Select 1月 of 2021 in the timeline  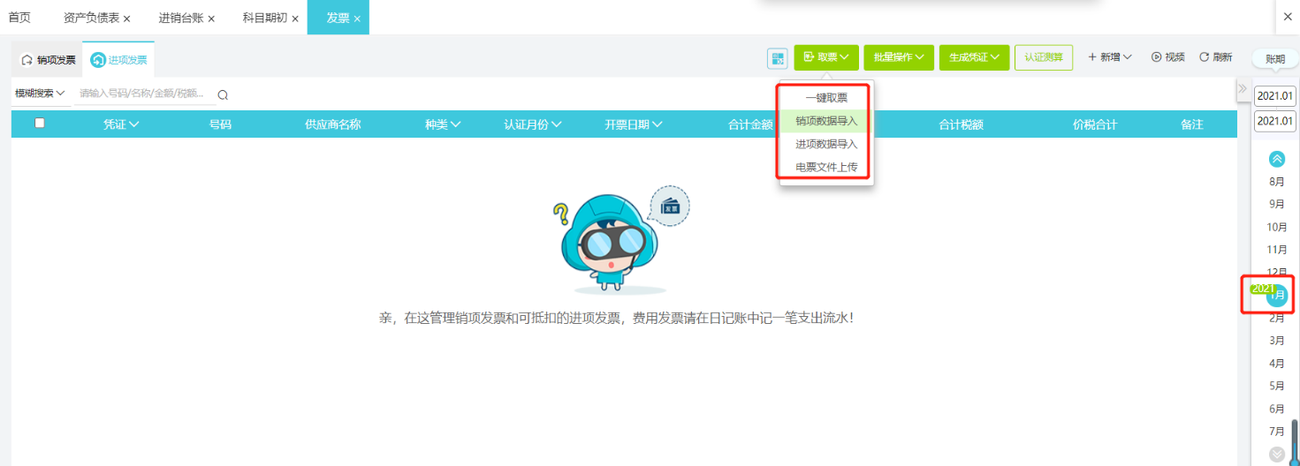pyautogui.click(x=1277, y=297)
